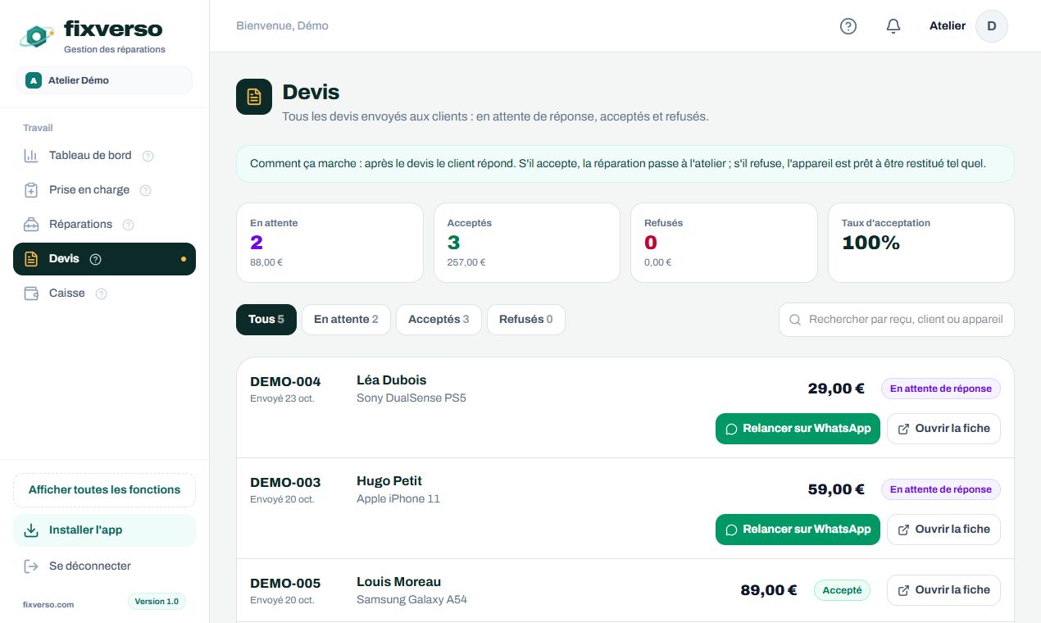Image resolution: width=1041 pixels, height=623 pixels.
Task: Click help icon next to Tableau de bord
Action: 148,156
